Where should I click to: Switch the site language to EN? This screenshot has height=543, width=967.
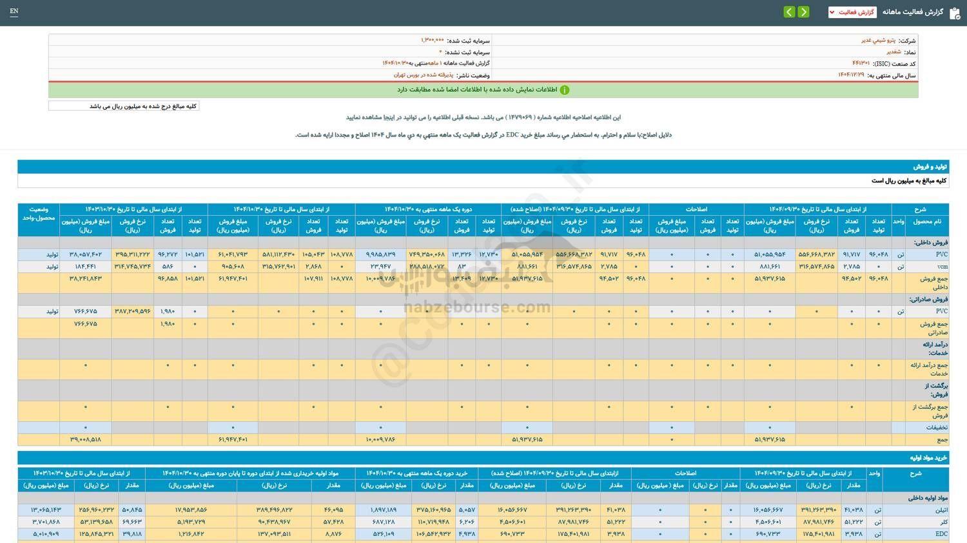pyautogui.click(x=14, y=11)
